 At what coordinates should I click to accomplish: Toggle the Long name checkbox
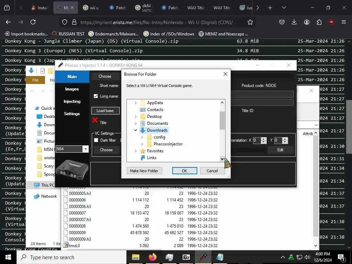tap(96, 96)
